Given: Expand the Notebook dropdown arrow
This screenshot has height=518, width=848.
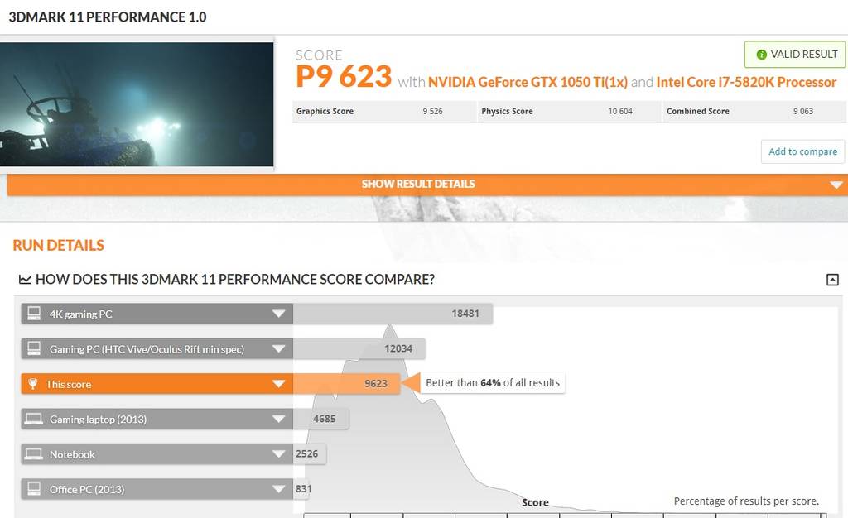Looking at the screenshot, I should coord(278,454).
